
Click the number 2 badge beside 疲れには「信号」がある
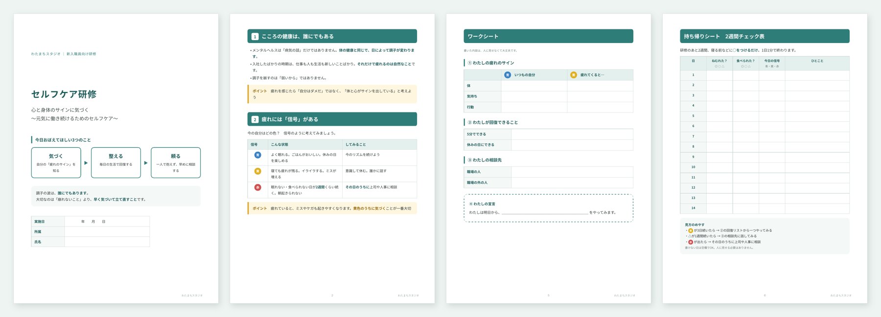[255, 119]
